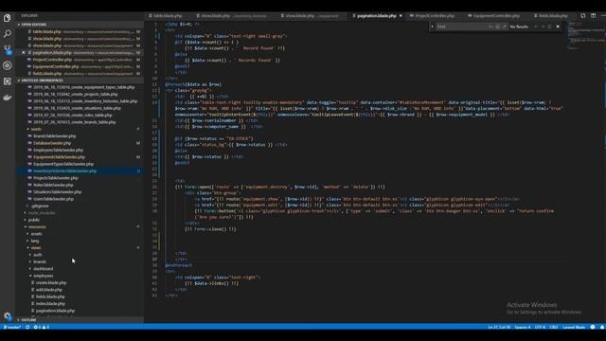606x341 pixels.
Task: Click the Ln/Col cursor position indicator
Action: 499,327
